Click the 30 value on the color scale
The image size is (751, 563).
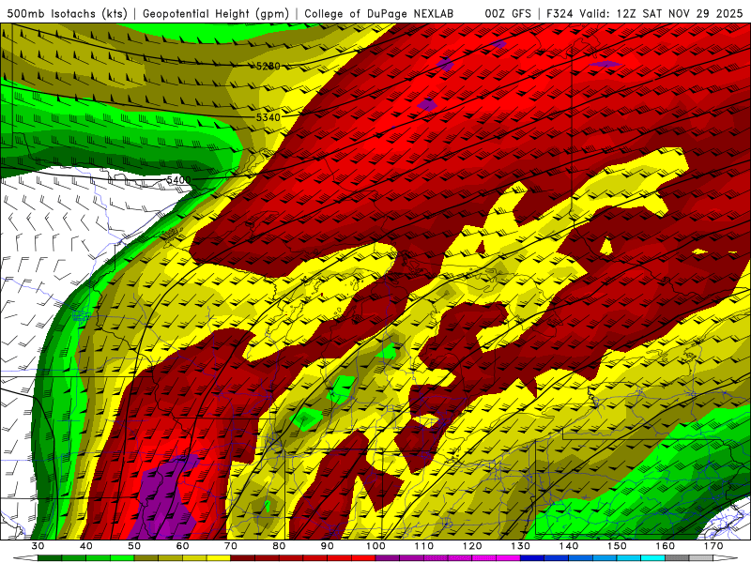38,546
